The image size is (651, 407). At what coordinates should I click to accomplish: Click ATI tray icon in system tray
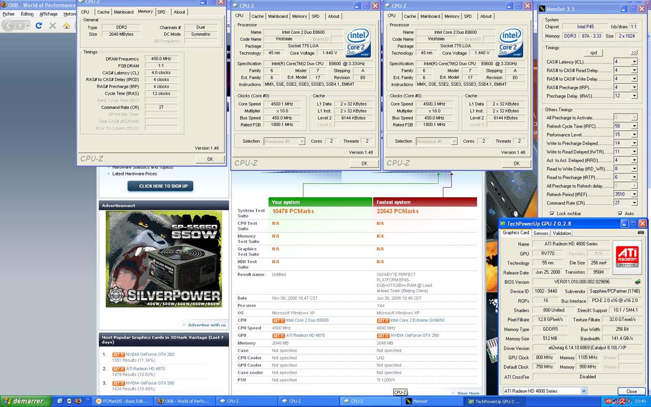pos(608,401)
